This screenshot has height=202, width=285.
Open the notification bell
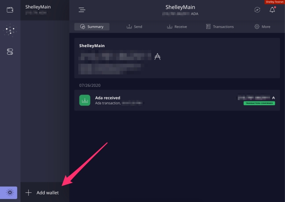coord(272,10)
